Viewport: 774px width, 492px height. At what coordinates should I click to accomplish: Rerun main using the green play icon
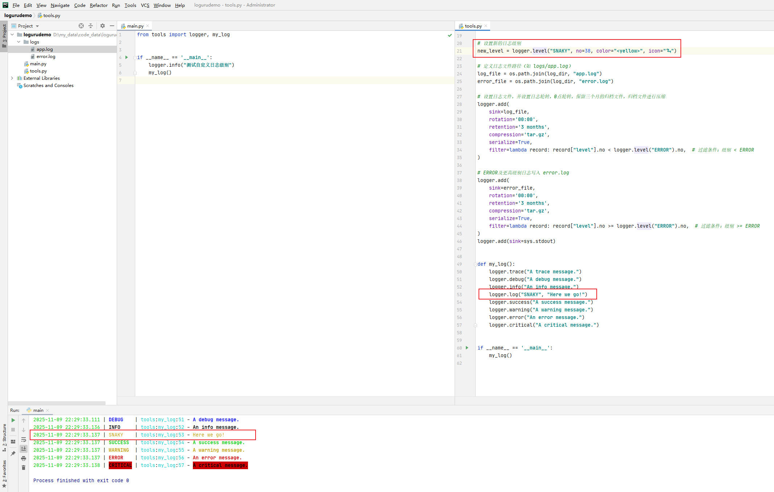click(x=13, y=420)
